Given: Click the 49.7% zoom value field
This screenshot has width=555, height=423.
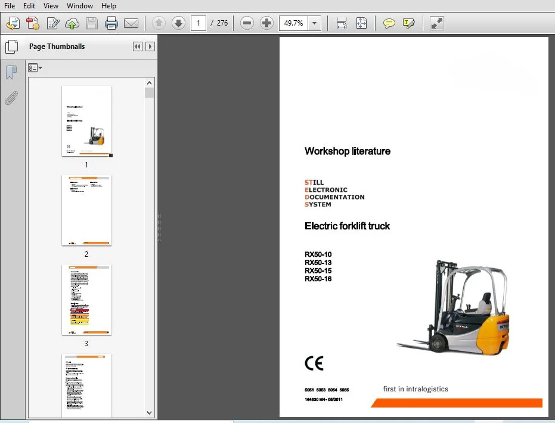Looking at the screenshot, I should pos(293,23).
